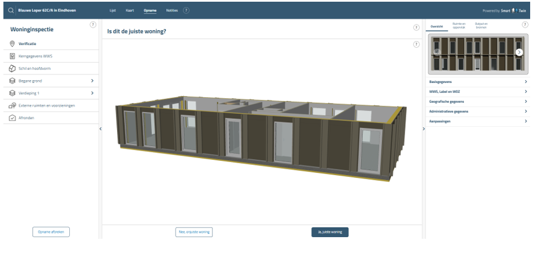The height and width of the screenshot is (253, 533).
Task: Click the Verificatie location pin icon
Action: (12, 43)
